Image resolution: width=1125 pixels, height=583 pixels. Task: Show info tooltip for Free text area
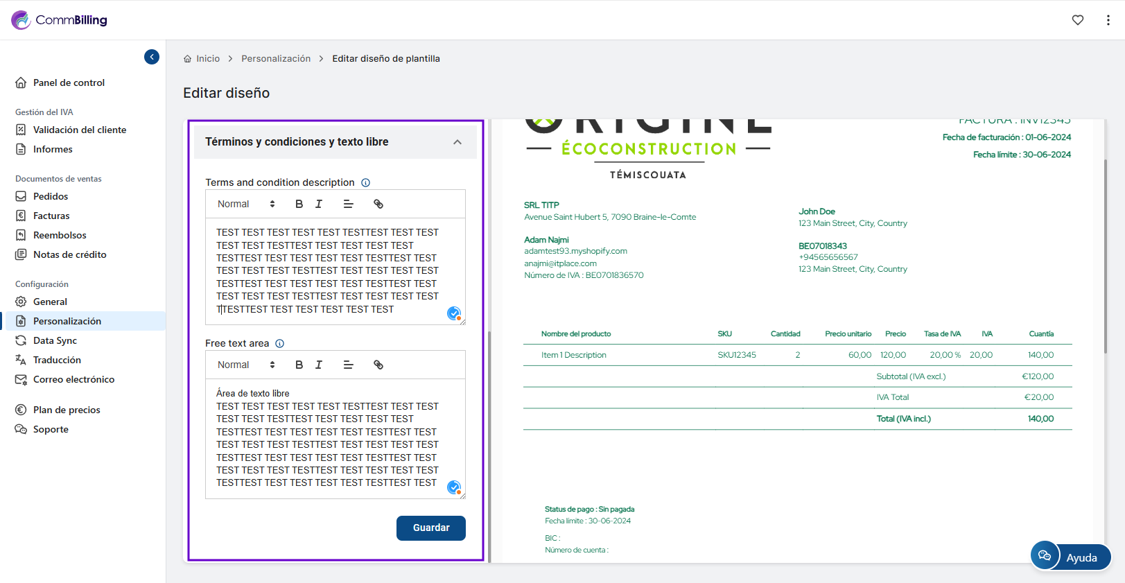(280, 343)
